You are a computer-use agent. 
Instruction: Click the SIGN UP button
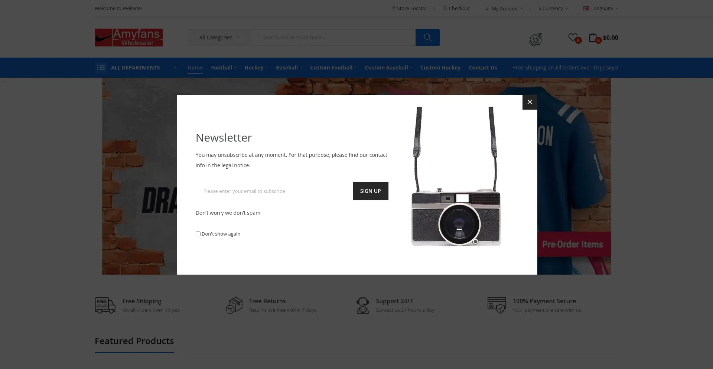(370, 191)
